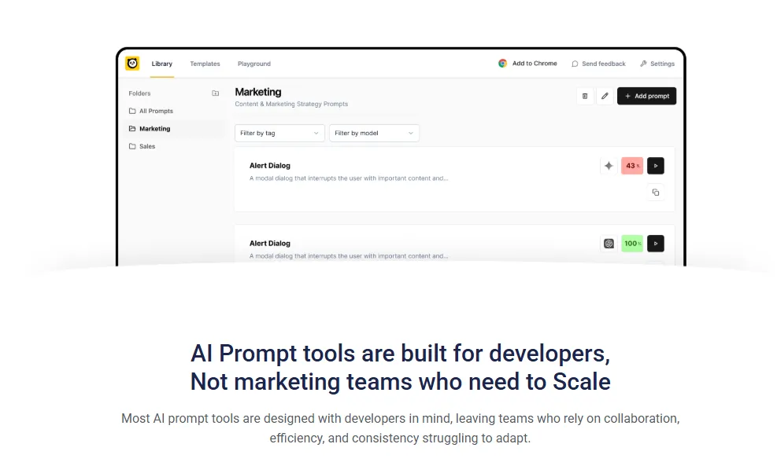Click the OpenAI model icon
Image resolution: width=777 pixels, height=466 pixels.
tap(609, 244)
